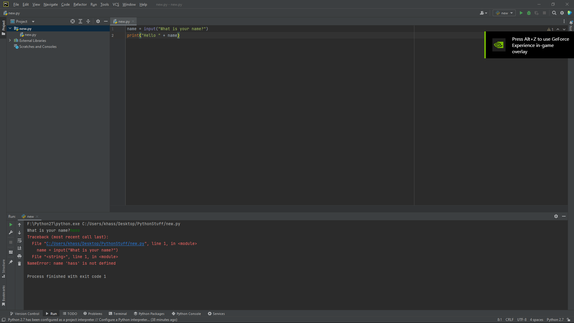Toggle the Bookmarks sidebar stripe button
The width and height of the screenshot is (574, 323).
(3, 295)
